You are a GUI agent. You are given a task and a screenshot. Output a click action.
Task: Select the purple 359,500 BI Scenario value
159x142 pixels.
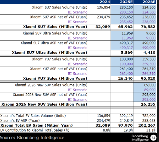pos(149,64)
